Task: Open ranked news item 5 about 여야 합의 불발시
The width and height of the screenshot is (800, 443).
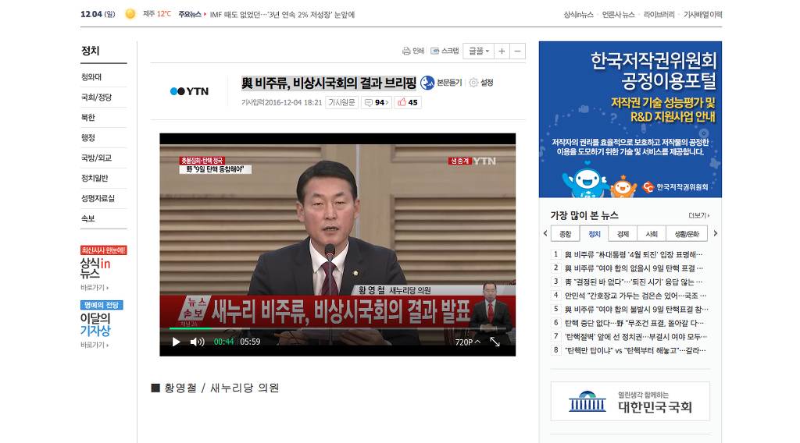Action: (636, 309)
